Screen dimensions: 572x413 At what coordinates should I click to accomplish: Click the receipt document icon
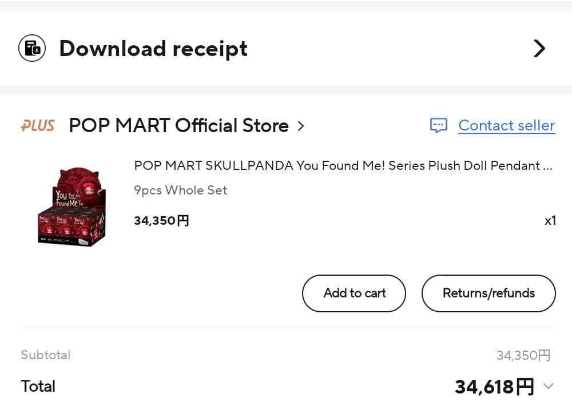[31, 48]
